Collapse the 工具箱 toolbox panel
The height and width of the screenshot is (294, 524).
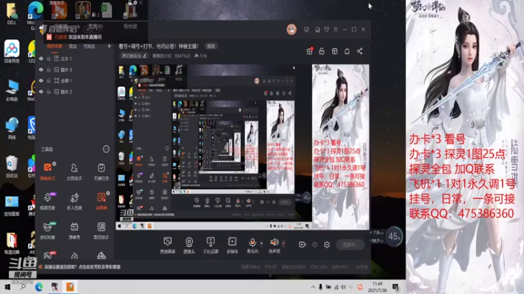pos(106,149)
